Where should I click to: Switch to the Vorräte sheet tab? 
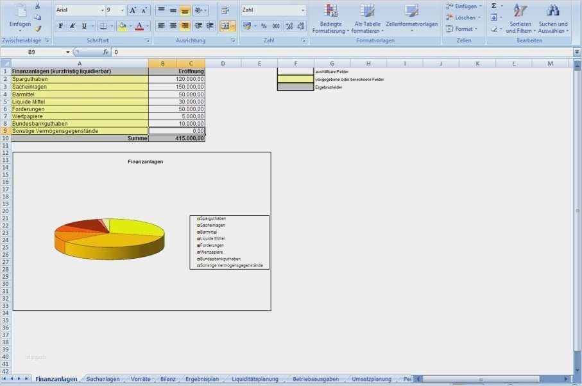tap(141, 380)
